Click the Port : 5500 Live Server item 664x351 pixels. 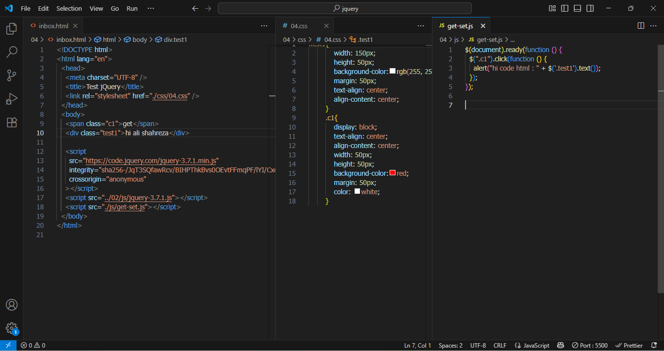click(590, 345)
